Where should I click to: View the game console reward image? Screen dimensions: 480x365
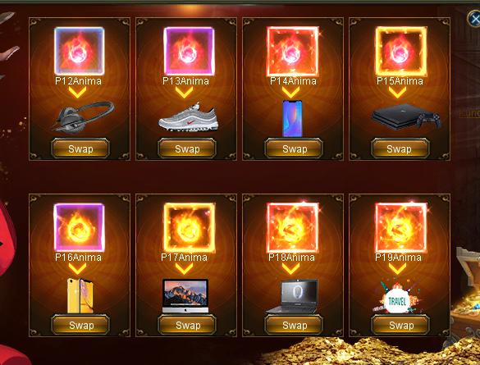(406, 116)
